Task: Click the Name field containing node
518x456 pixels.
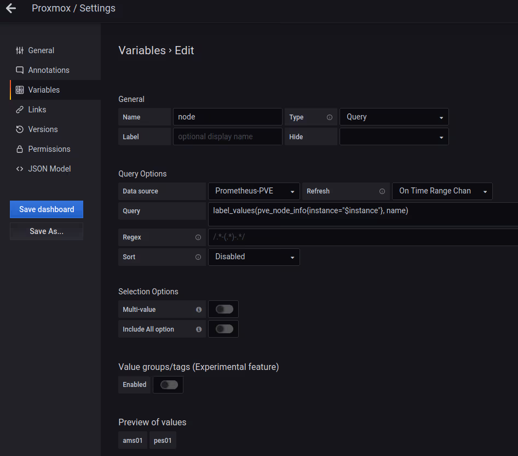Action: pos(227,117)
